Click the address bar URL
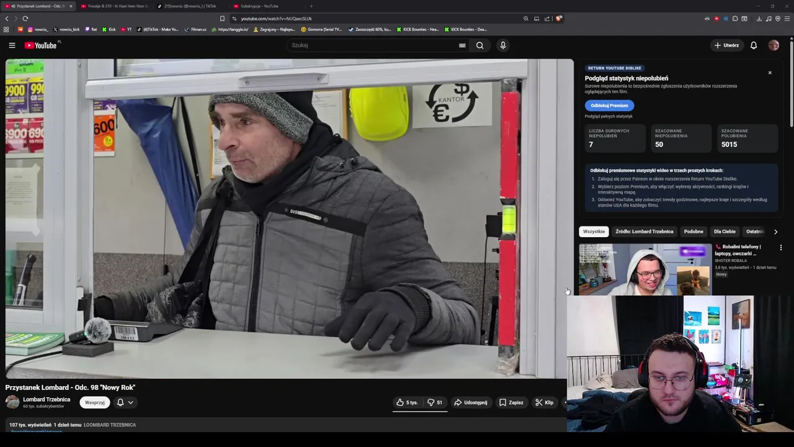The image size is (794, 447). tap(276, 19)
